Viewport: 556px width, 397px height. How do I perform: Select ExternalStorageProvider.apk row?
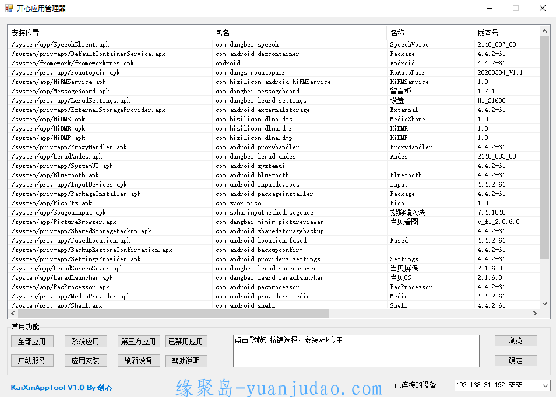(274, 110)
